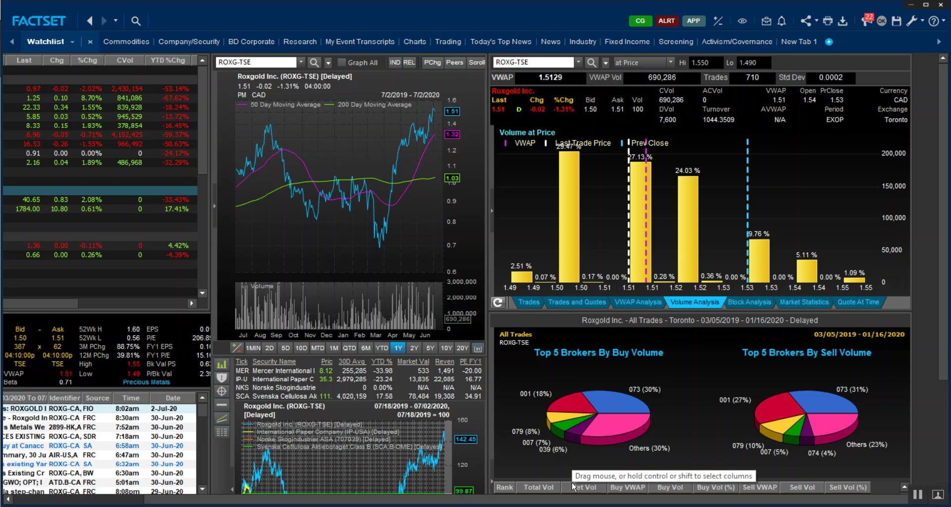This screenshot has height=507, width=951.
Task: Toggle the IND button on the chart toolbar
Action: [394, 62]
